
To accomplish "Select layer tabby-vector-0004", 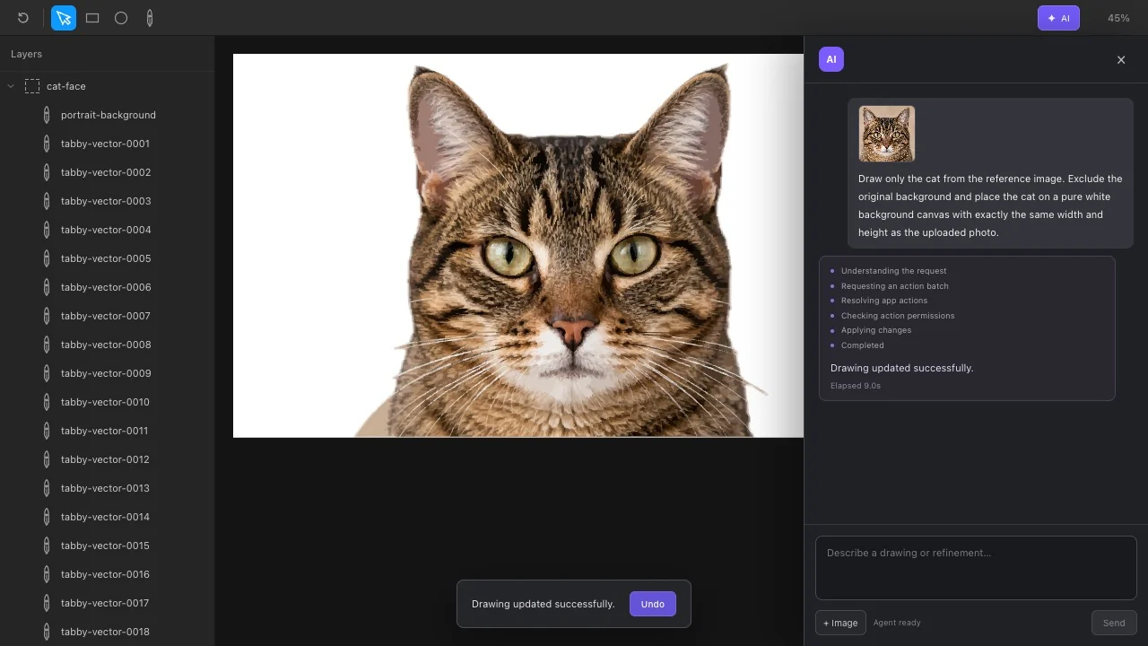I will click(x=108, y=230).
